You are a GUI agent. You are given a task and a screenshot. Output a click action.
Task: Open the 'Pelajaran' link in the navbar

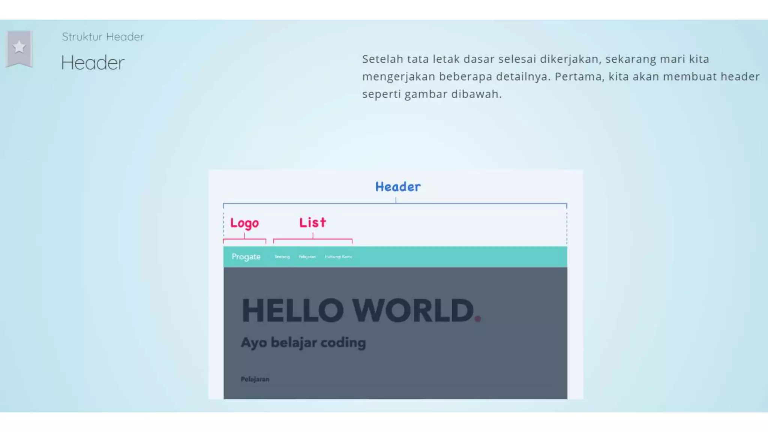307,257
